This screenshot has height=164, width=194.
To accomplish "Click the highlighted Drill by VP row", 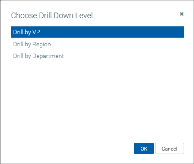I will (98, 32).
